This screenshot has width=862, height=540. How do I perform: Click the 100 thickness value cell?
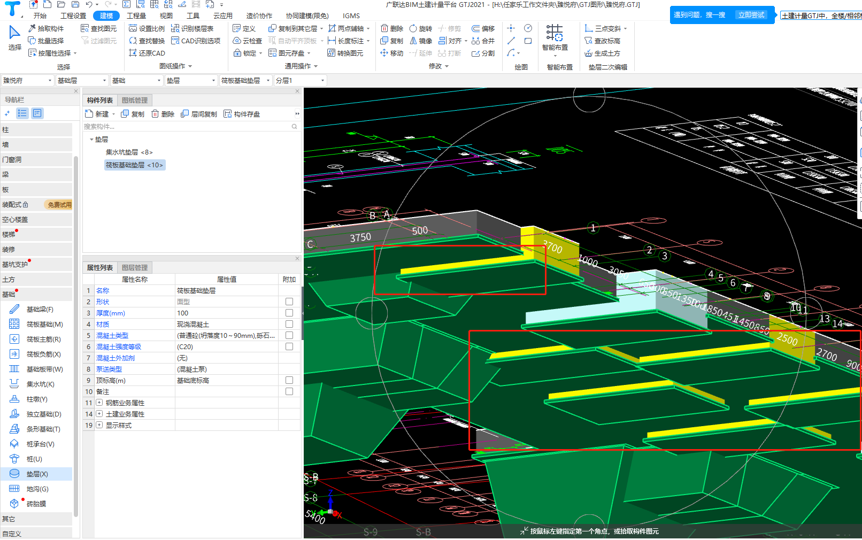227,313
